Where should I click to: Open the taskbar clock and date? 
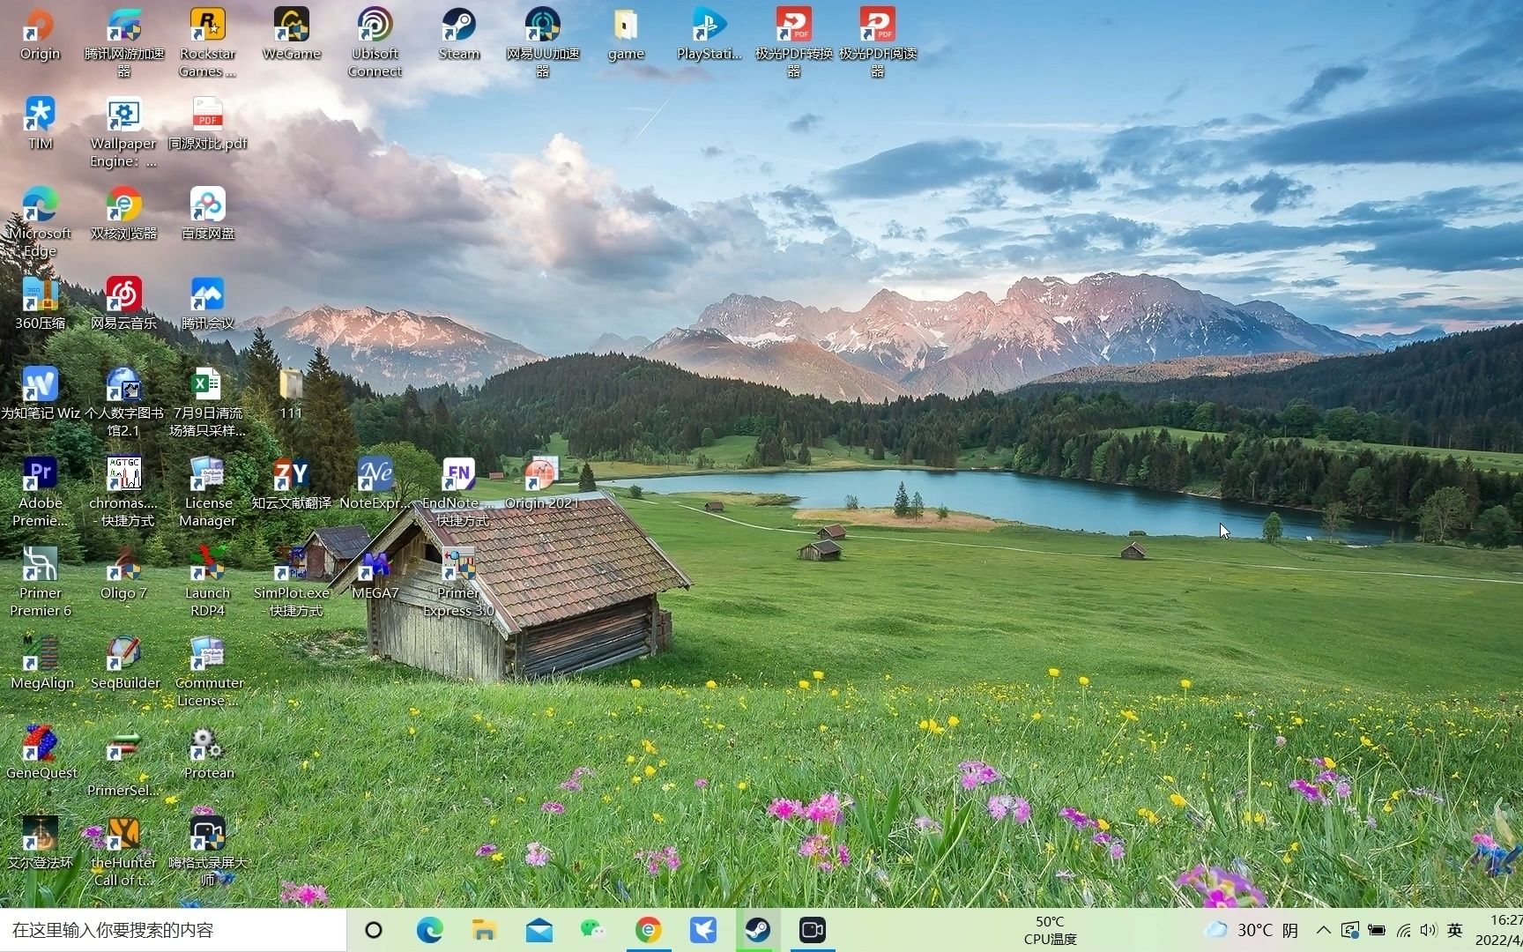click(1499, 930)
